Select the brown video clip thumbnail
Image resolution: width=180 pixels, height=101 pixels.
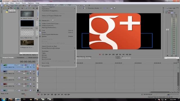(x=27, y=43)
